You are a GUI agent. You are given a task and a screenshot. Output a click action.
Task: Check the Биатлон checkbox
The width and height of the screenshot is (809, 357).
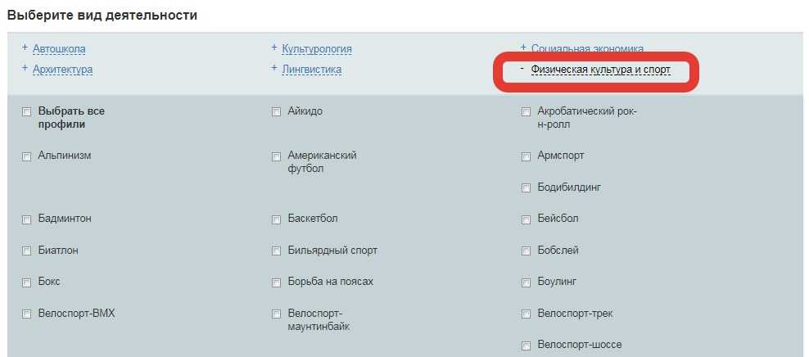pos(27,251)
